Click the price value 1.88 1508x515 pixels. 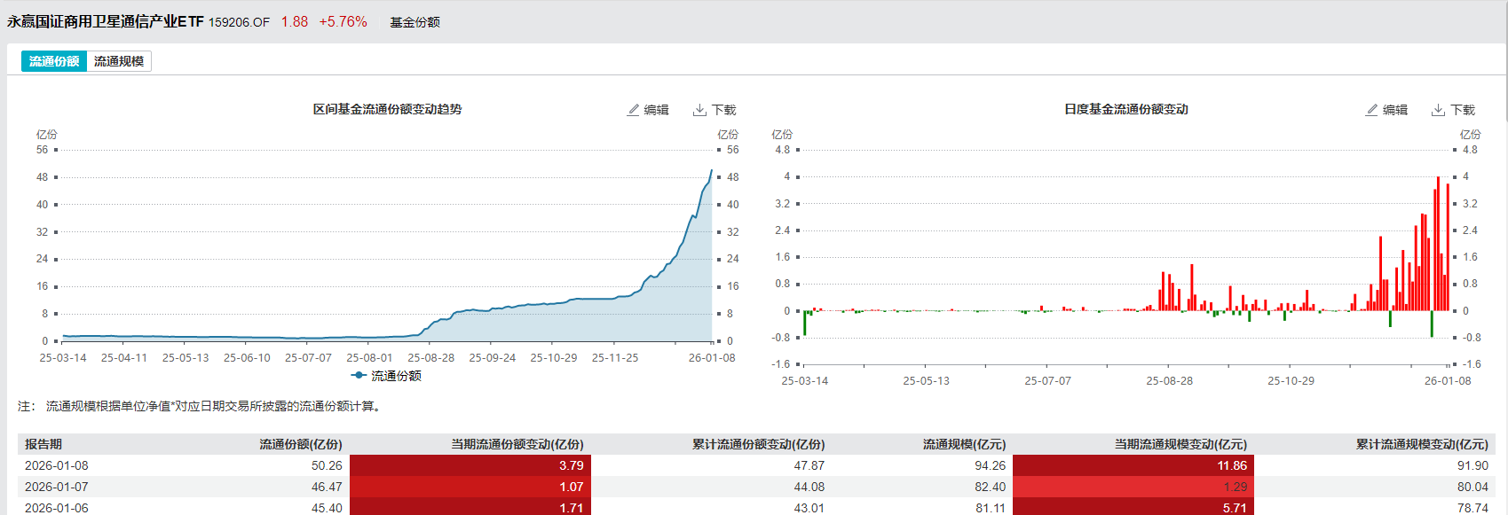tap(295, 21)
